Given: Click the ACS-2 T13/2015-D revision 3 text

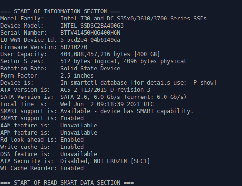Looking at the screenshot, I should click(105, 90).
